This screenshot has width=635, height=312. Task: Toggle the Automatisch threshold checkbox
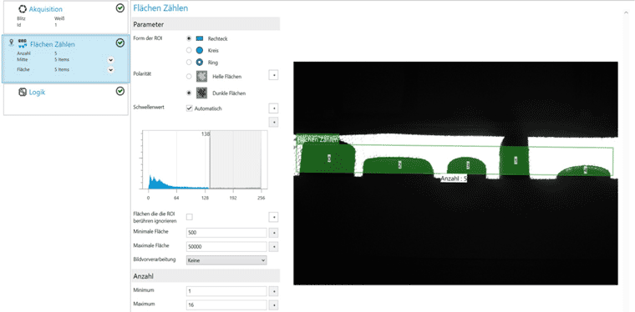pyautogui.click(x=189, y=108)
